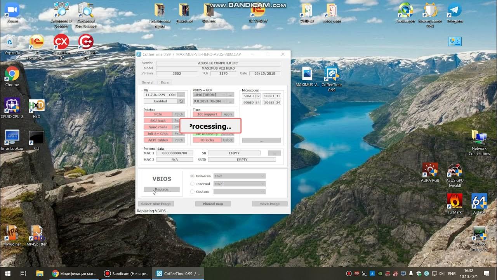Select the DnsJumper desktop icon
Image resolution: width=497 pixels, height=280 pixels.
point(406,13)
